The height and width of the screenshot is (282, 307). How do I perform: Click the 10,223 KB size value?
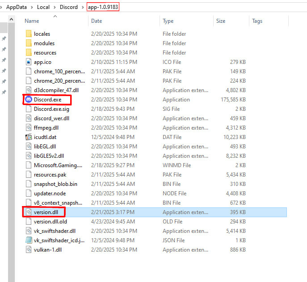coord(235,137)
